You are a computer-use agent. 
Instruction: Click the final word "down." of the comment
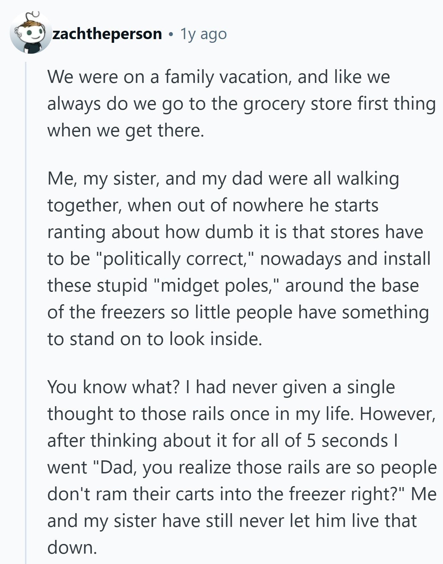point(72,548)
